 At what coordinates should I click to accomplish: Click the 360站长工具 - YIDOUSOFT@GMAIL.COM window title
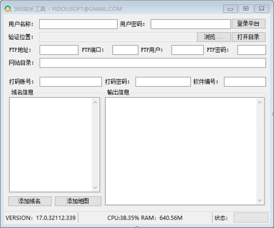pos(68,9)
